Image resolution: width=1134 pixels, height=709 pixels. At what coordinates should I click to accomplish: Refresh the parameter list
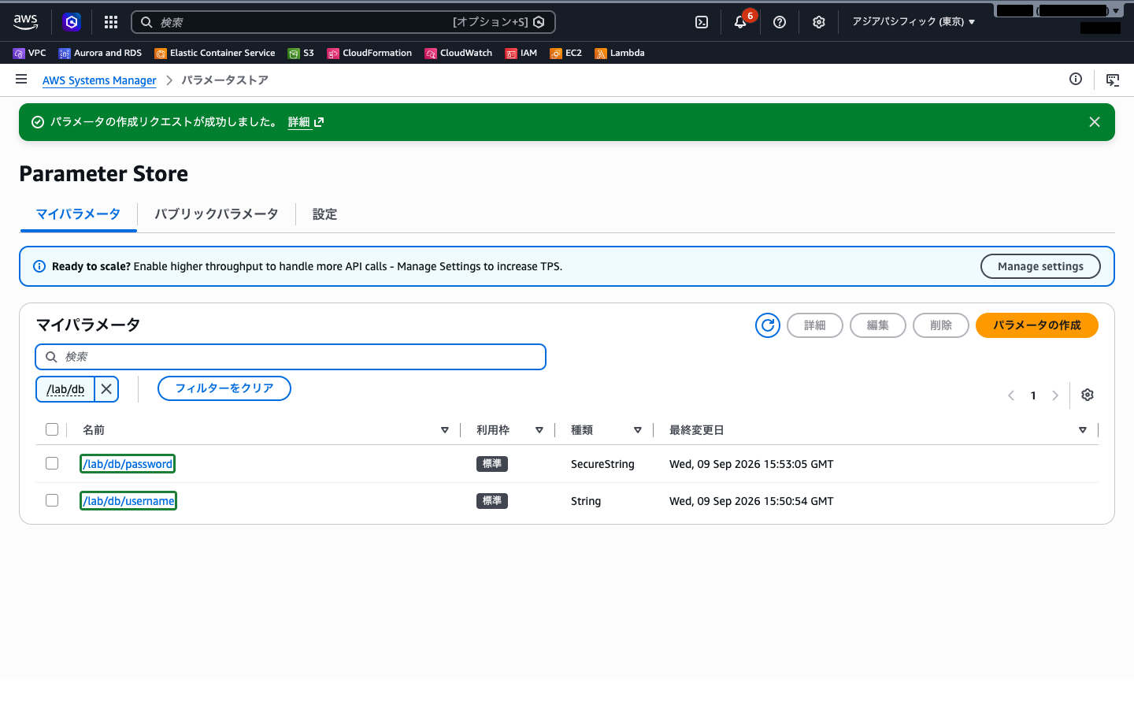(x=768, y=325)
